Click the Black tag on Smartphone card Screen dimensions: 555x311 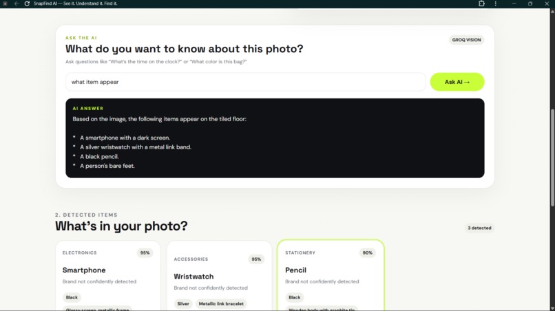pyautogui.click(x=72, y=297)
